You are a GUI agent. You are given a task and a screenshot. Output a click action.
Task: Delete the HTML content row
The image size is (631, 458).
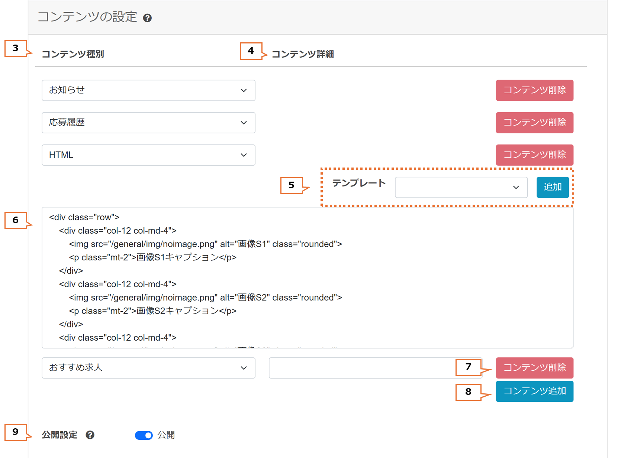[534, 155]
